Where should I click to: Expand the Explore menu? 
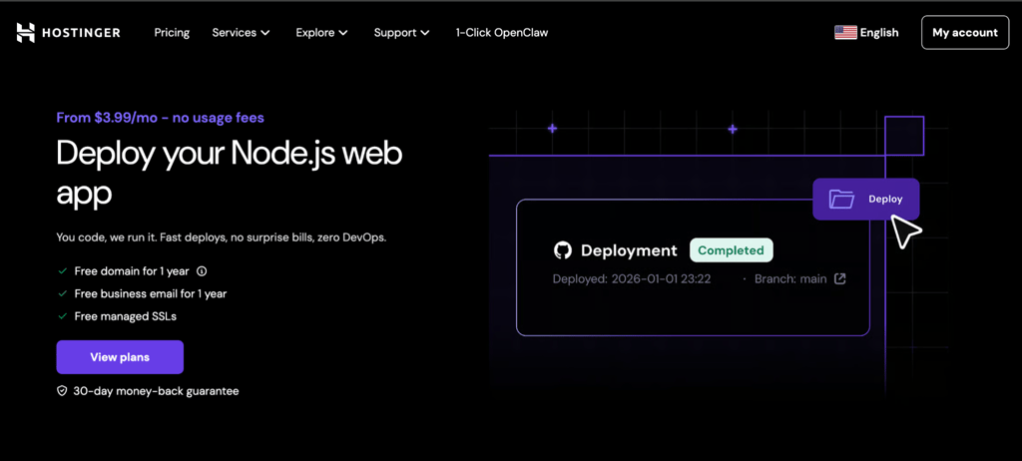(322, 33)
